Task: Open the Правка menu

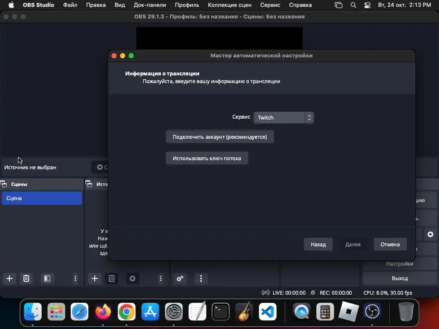Action: click(96, 5)
